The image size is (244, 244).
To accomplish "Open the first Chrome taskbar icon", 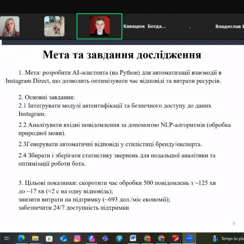I will point(147,239).
